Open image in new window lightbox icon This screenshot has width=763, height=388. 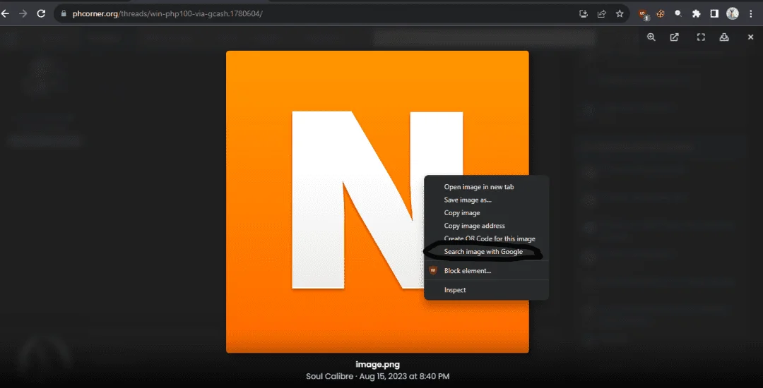click(675, 37)
